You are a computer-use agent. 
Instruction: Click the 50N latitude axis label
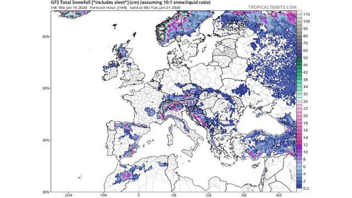(46, 88)
